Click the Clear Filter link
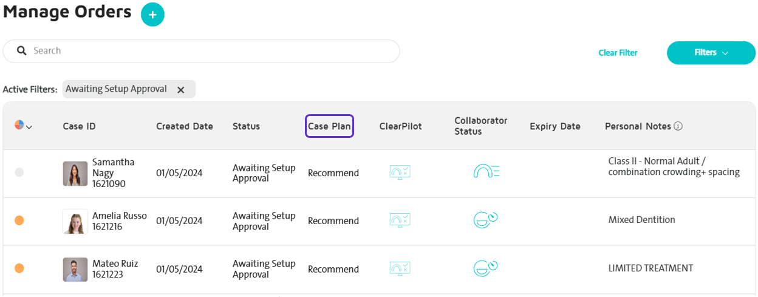The image size is (758, 297). [x=618, y=53]
